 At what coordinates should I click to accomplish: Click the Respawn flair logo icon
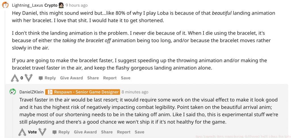pyautogui.click(x=50, y=92)
